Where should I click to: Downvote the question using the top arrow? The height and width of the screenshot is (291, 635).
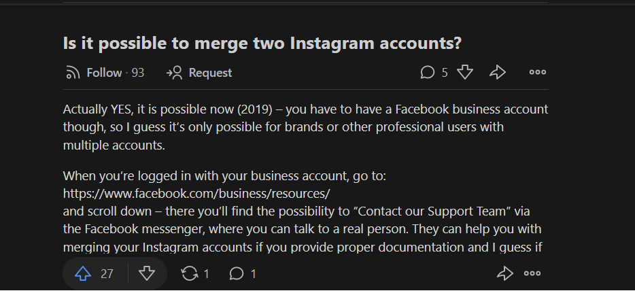coord(465,73)
